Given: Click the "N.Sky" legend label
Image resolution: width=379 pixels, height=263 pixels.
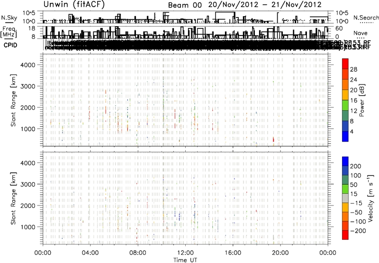Looking at the screenshot, I should [x=9, y=18].
